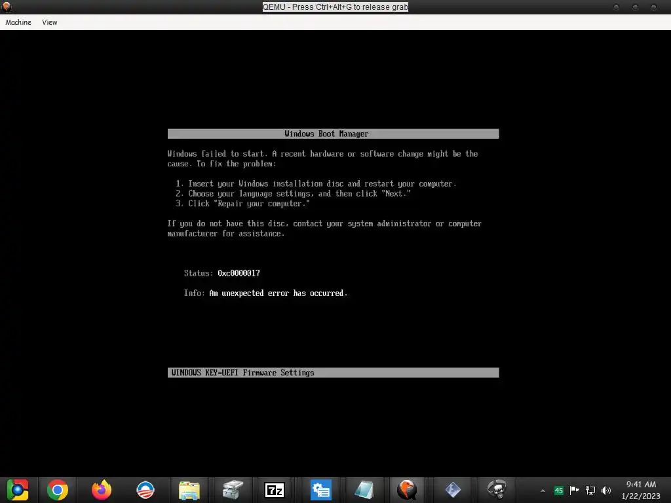671x503 pixels.
Task: Open 7-Zip from the taskbar
Action: pos(275,490)
